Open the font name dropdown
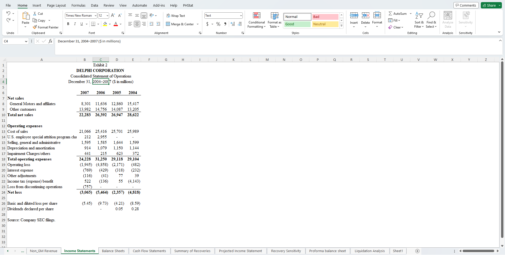 (x=95, y=16)
